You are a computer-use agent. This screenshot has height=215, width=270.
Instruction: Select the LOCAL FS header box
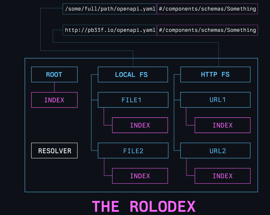point(133,74)
